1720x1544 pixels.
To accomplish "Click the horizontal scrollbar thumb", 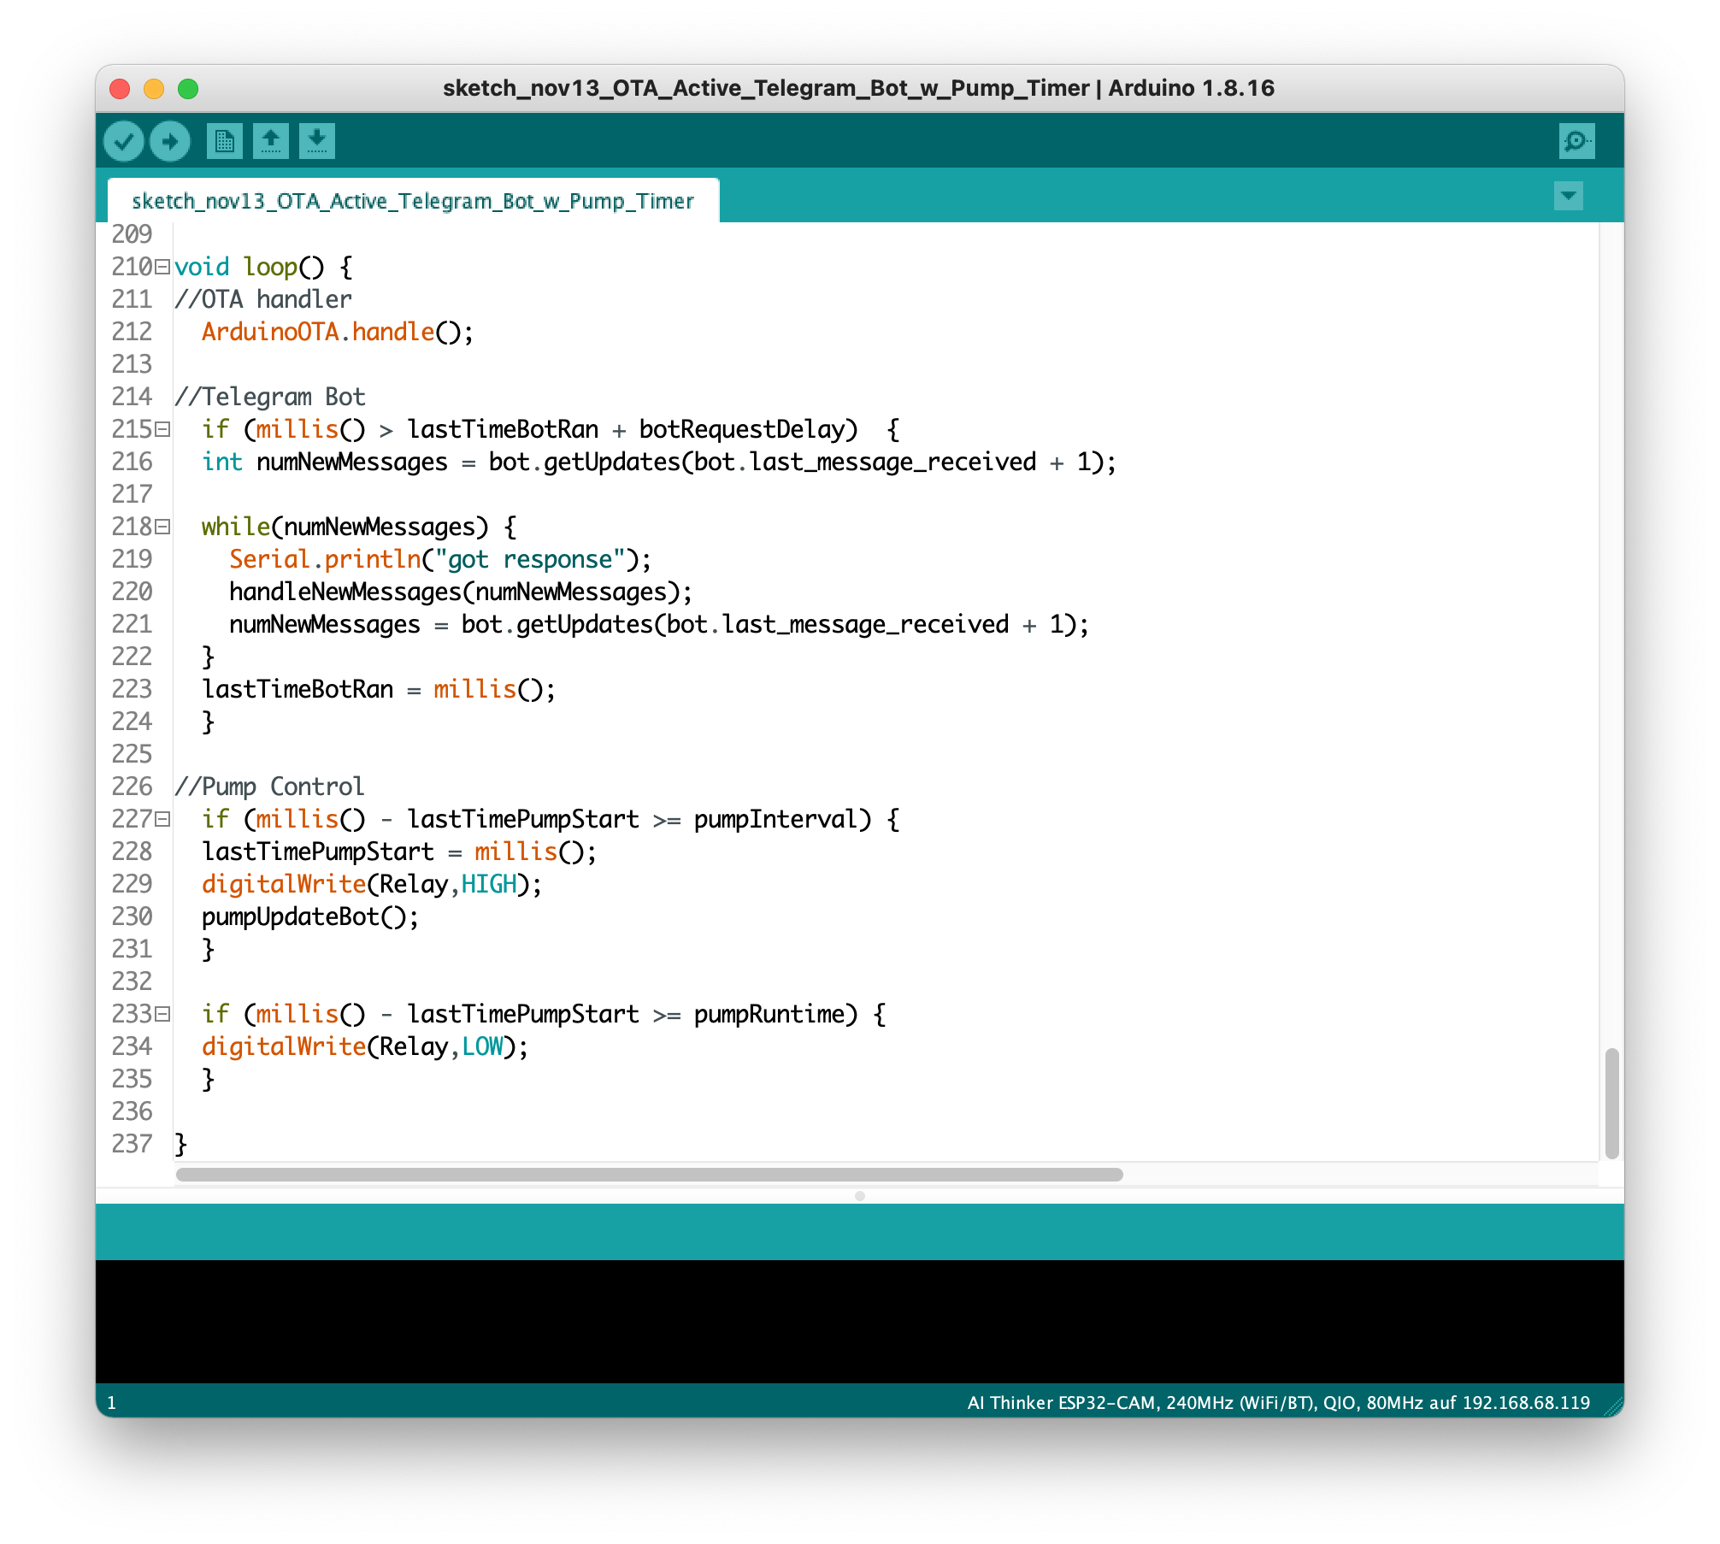I will coord(650,1175).
